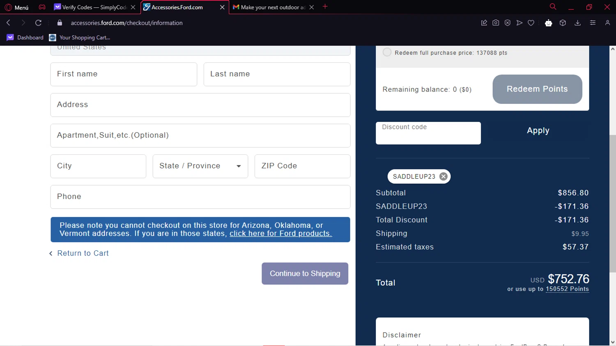
Task: Click the 'Total Discount' label
Action: click(x=402, y=220)
